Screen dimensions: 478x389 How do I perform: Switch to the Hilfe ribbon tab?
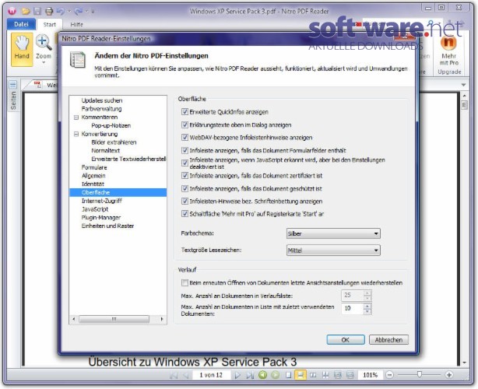point(76,25)
